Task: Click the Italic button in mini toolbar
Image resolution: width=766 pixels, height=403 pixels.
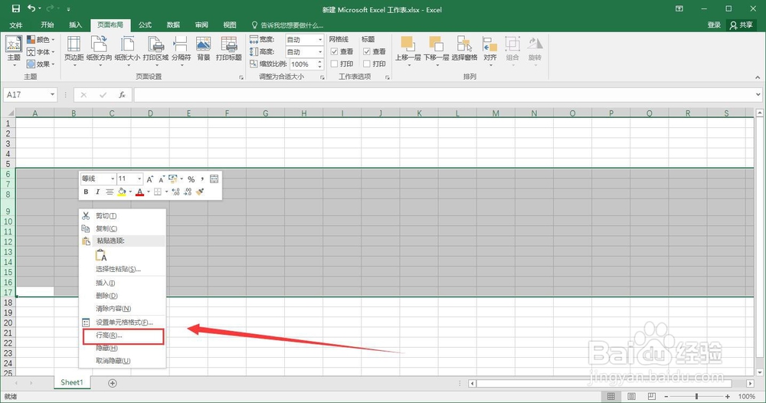Action: pyautogui.click(x=97, y=192)
